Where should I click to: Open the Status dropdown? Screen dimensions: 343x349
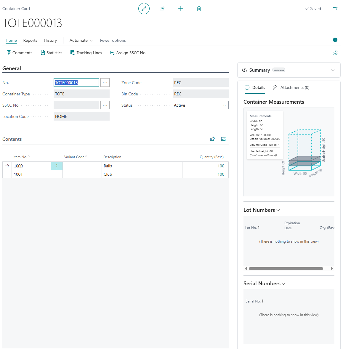pos(201,105)
